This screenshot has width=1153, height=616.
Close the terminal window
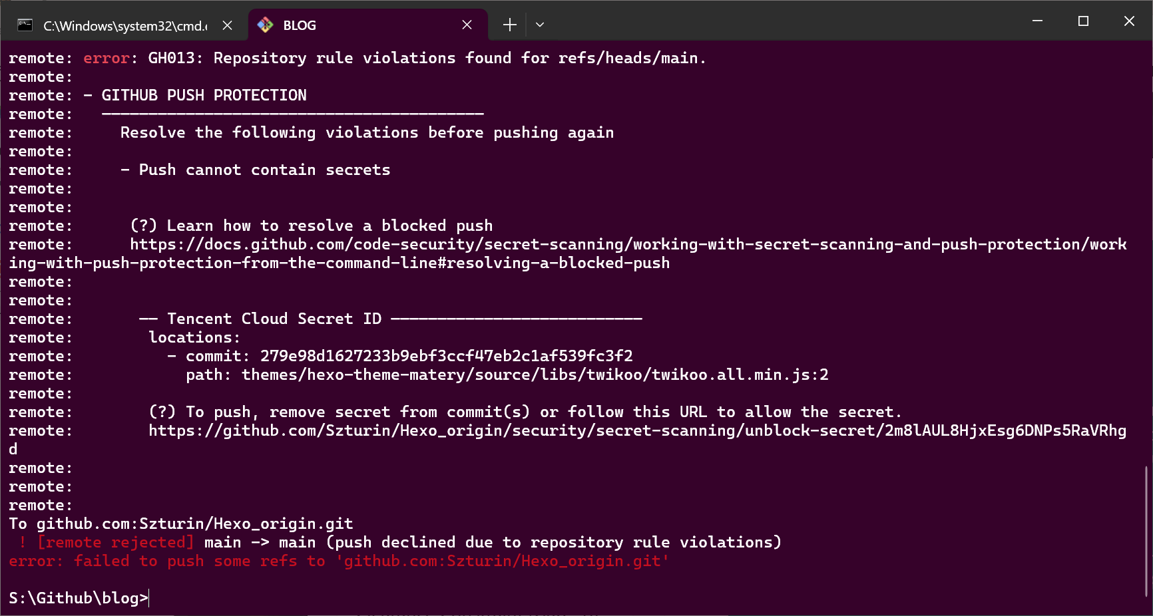coord(1129,21)
